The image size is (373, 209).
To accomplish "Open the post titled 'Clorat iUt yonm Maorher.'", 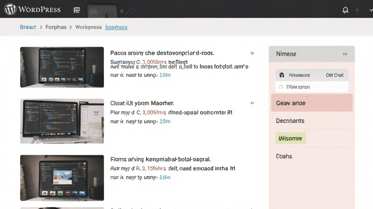I will (x=142, y=103).
